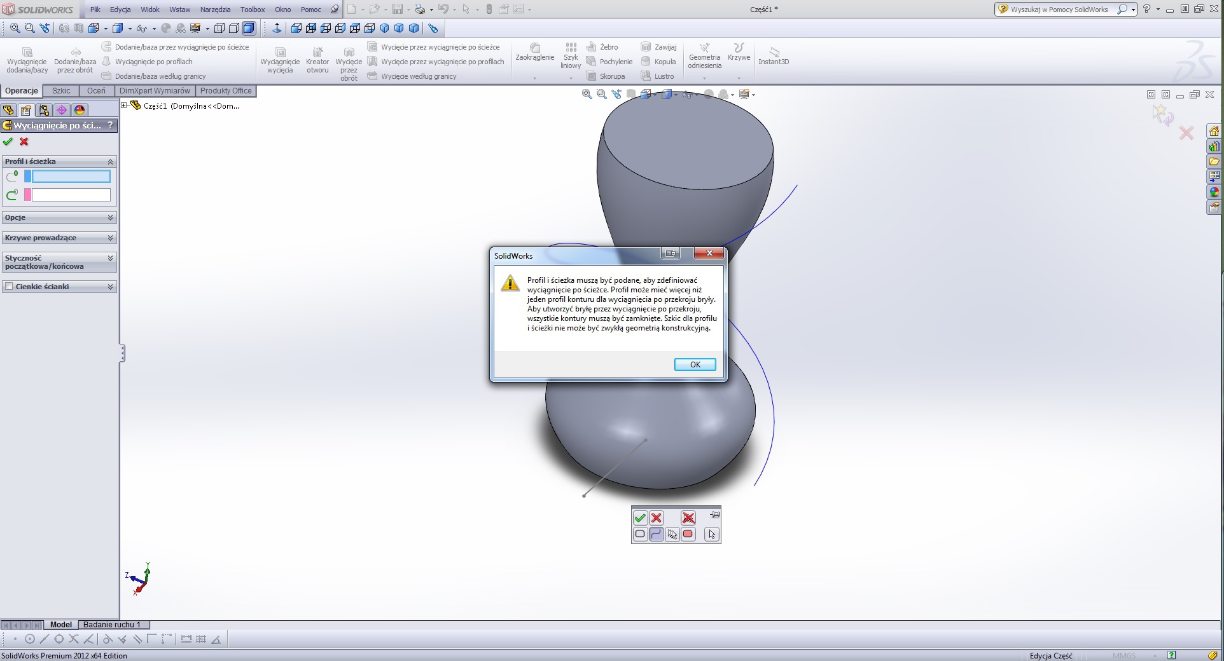Open the Design Library pane icon

[x=1214, y=147]
